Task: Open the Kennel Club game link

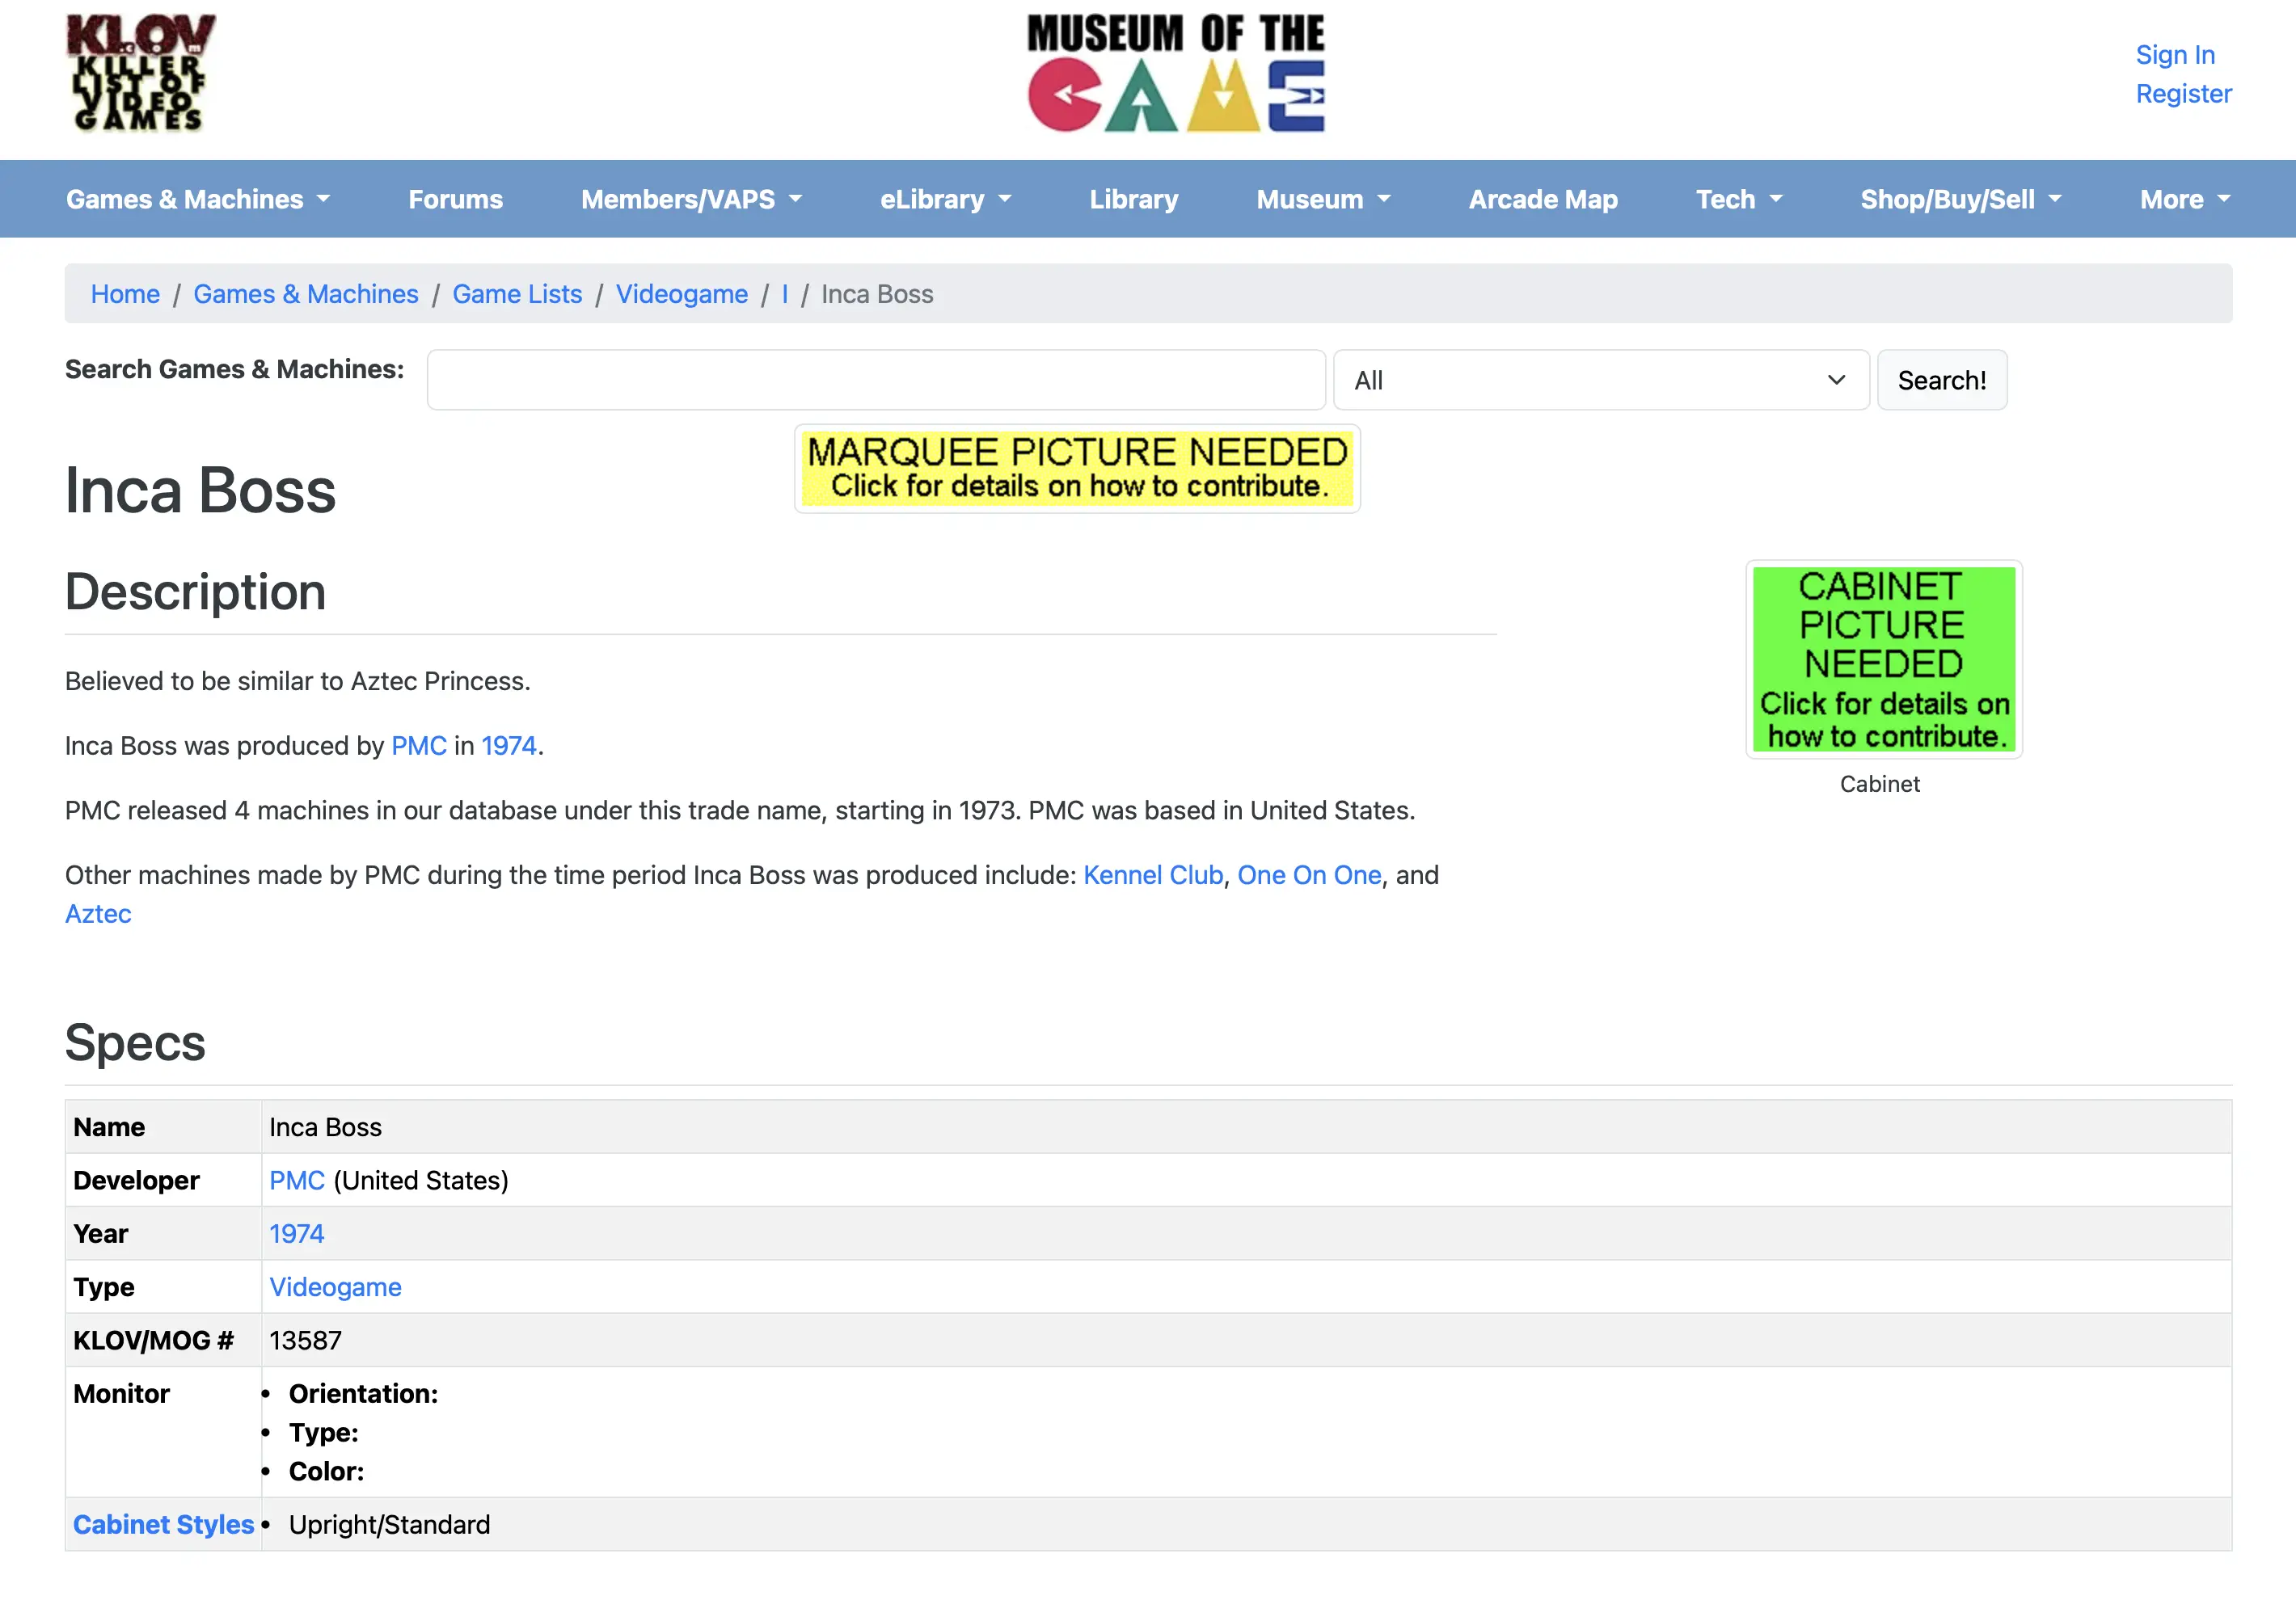Action: click(1152, 874)
